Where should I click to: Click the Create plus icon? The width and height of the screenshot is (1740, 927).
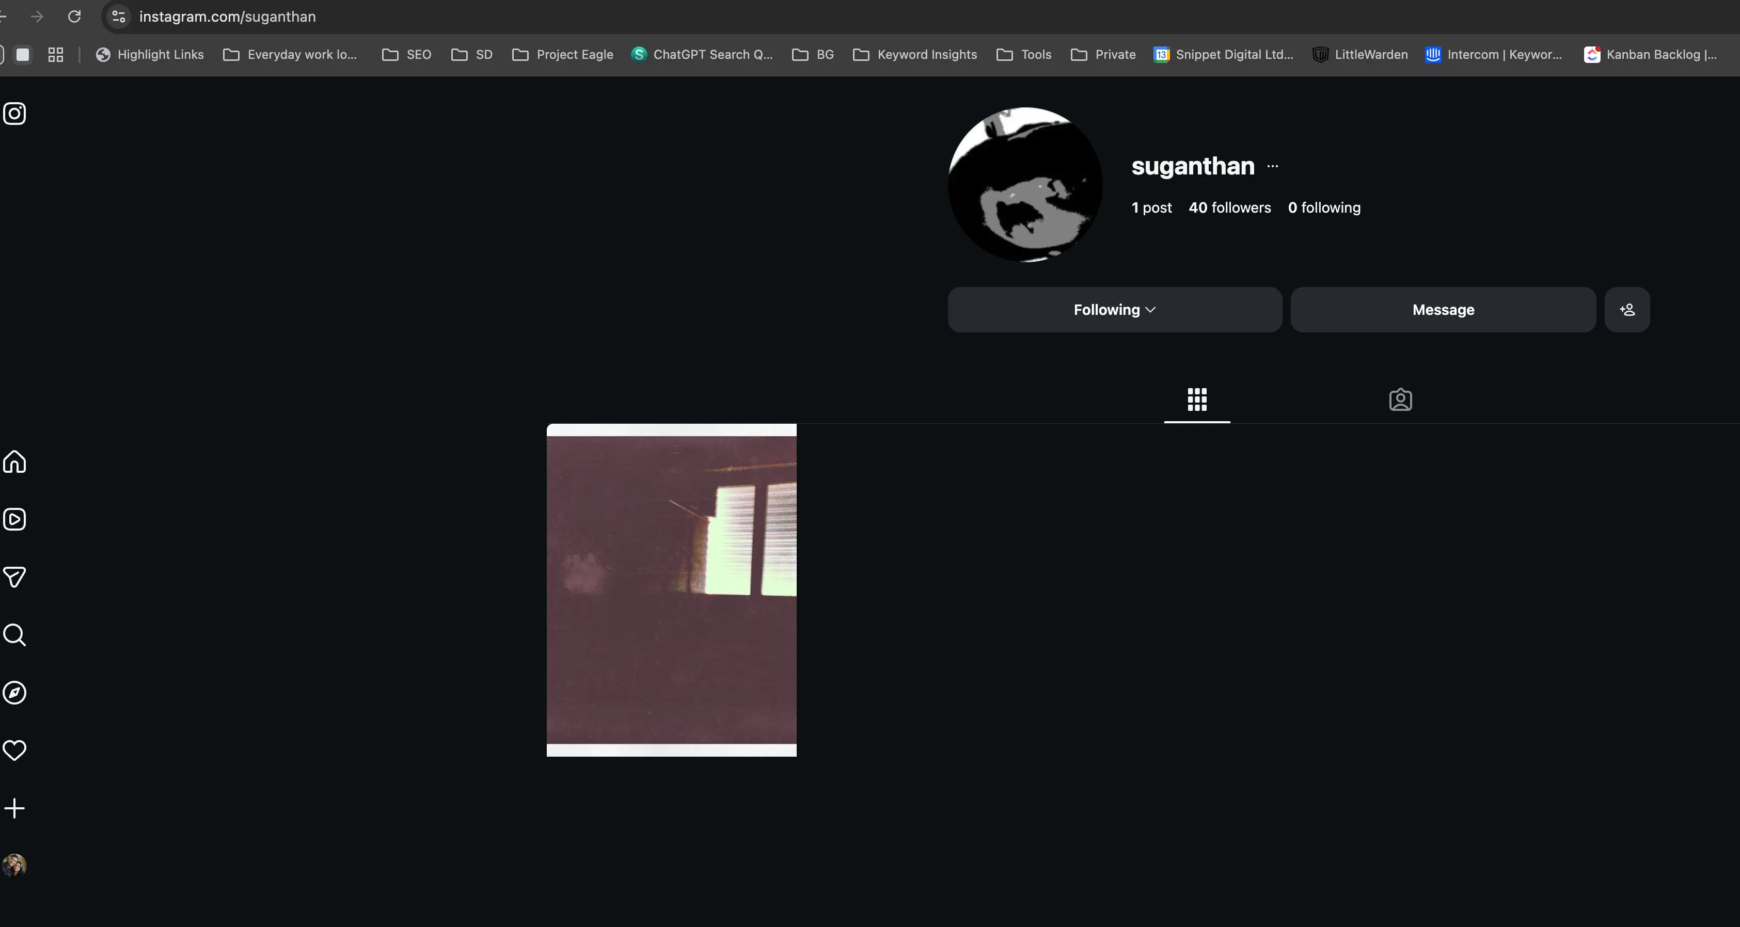coord(14,808)
